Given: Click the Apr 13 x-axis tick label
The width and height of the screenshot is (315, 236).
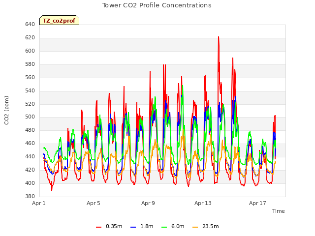Looking at the screenshot, I should pos(203,203).
